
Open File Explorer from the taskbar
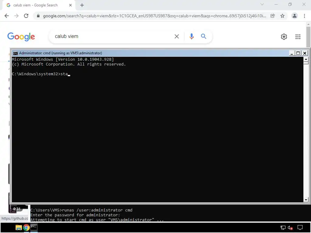coord(19,228)
